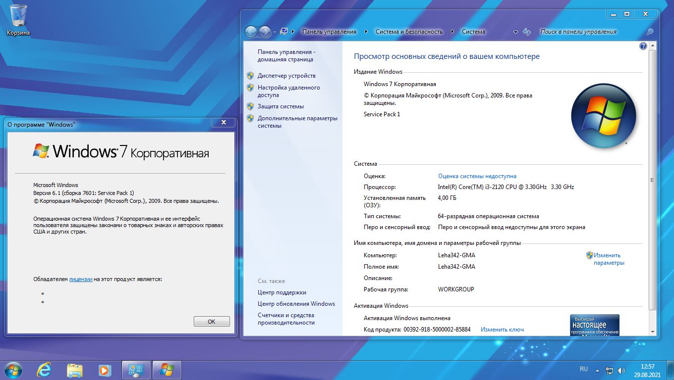Click the shield icon beside Настройка удаленного доступа
The width and height of the screenshot is (674, 380).
pyautogui.click(x=250, y=88)
